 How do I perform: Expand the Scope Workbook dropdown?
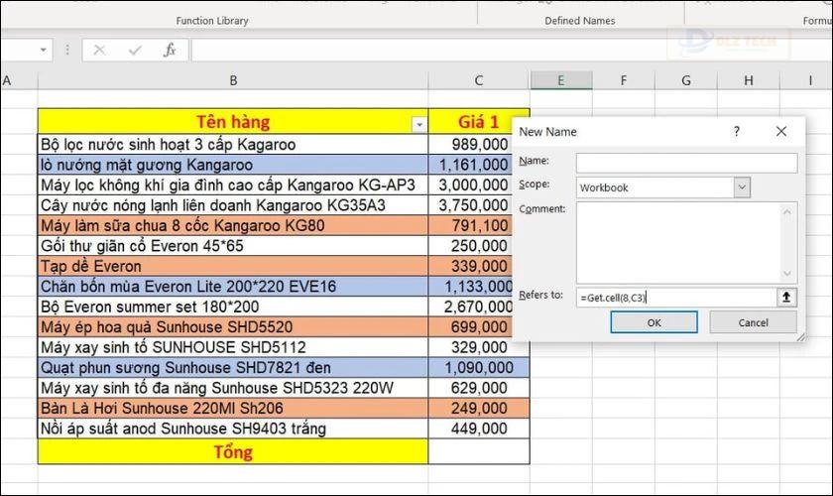742,187
